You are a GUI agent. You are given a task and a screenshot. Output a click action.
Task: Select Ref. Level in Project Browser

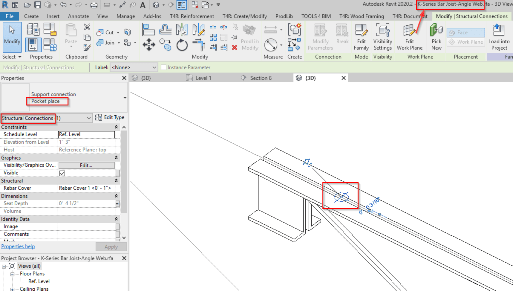coord(39,281)
